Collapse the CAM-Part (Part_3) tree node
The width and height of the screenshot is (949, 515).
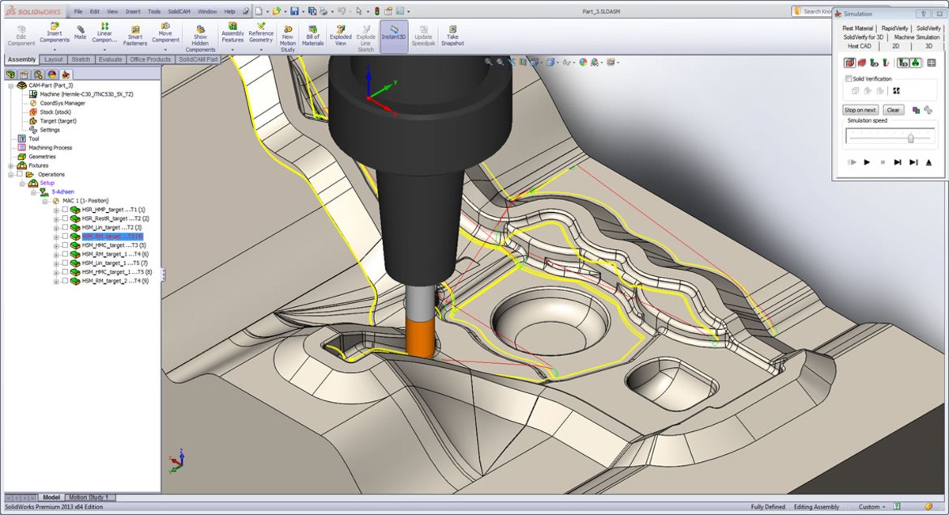pos(10,85)
